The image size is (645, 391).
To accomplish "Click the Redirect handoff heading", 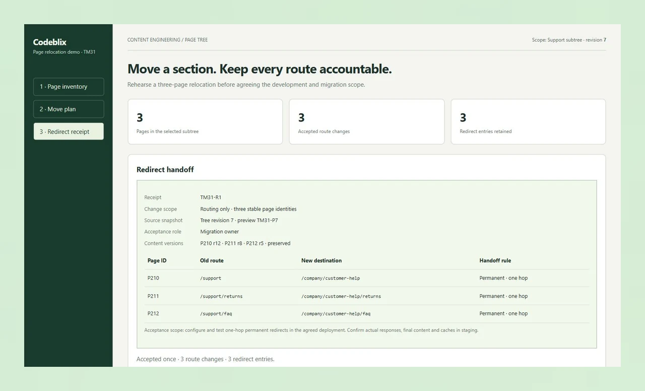I will pyautogui.click(x=165, y=170).
